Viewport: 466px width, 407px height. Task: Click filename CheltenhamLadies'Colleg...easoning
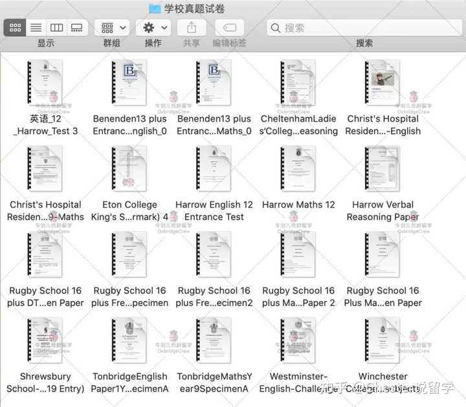pyautogui.click(x=298, y=125)
